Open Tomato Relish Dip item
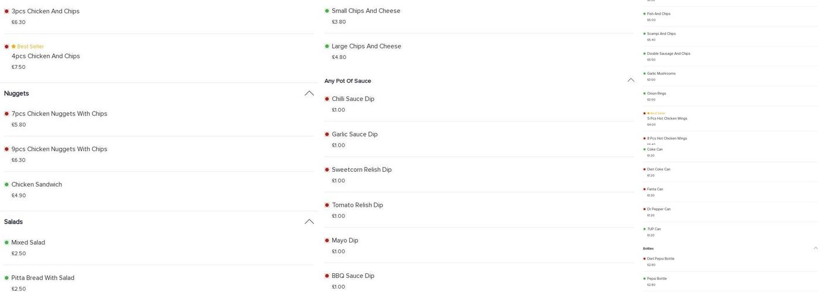This screenshot has height=292, width=820. [357, 205]
